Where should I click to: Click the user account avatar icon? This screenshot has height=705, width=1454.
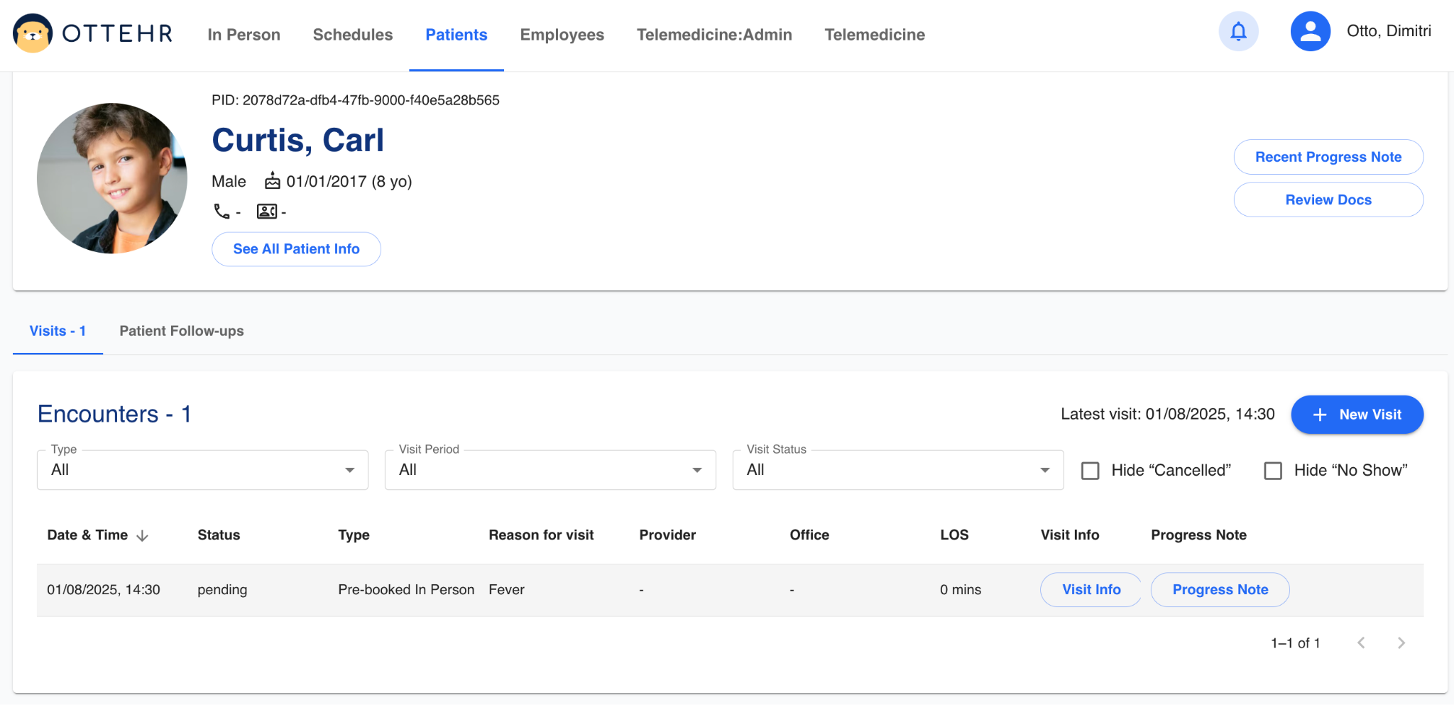pos(1310,32)
